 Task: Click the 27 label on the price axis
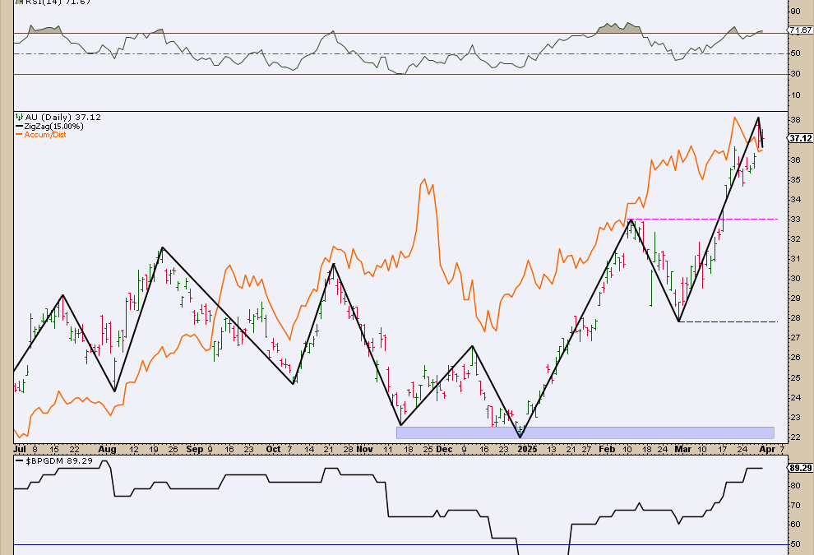tap(795, 338)
